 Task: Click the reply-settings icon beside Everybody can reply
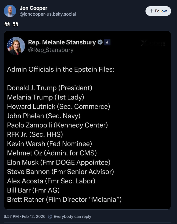[x=50, y=216]
